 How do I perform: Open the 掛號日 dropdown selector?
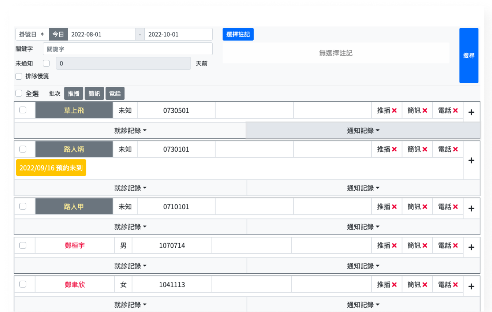pyautogui.click(x=32, y=34)
